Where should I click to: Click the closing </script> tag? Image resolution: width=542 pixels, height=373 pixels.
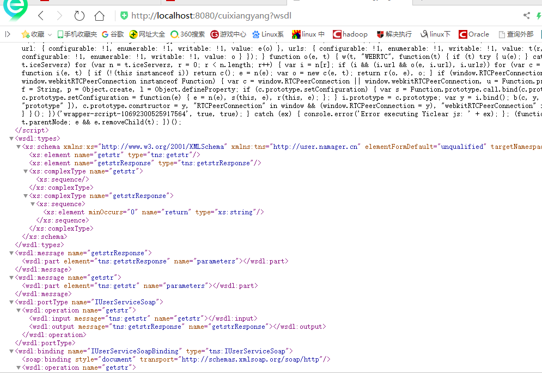(32, 130)
